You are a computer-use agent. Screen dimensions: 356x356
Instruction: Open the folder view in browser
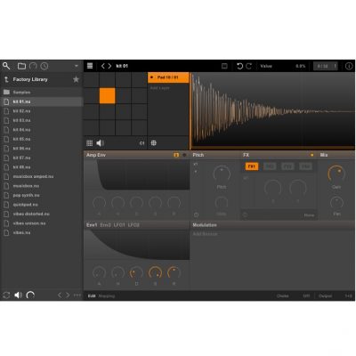21,66
